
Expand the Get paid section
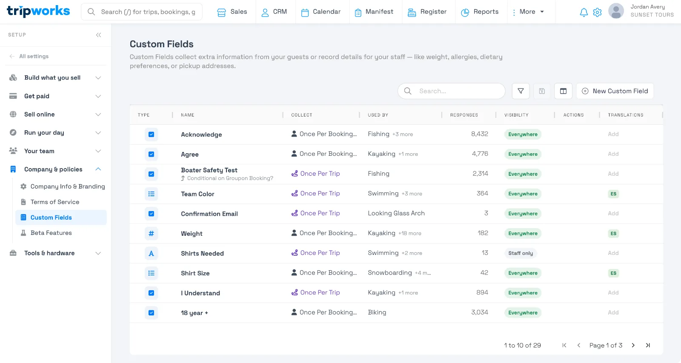point(56,96)
